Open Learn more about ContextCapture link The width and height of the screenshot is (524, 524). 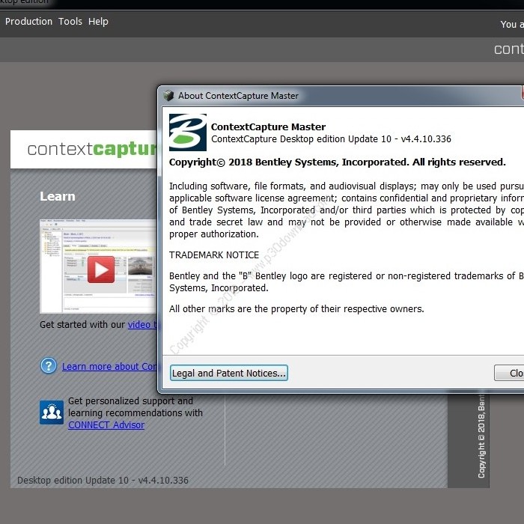109,367
